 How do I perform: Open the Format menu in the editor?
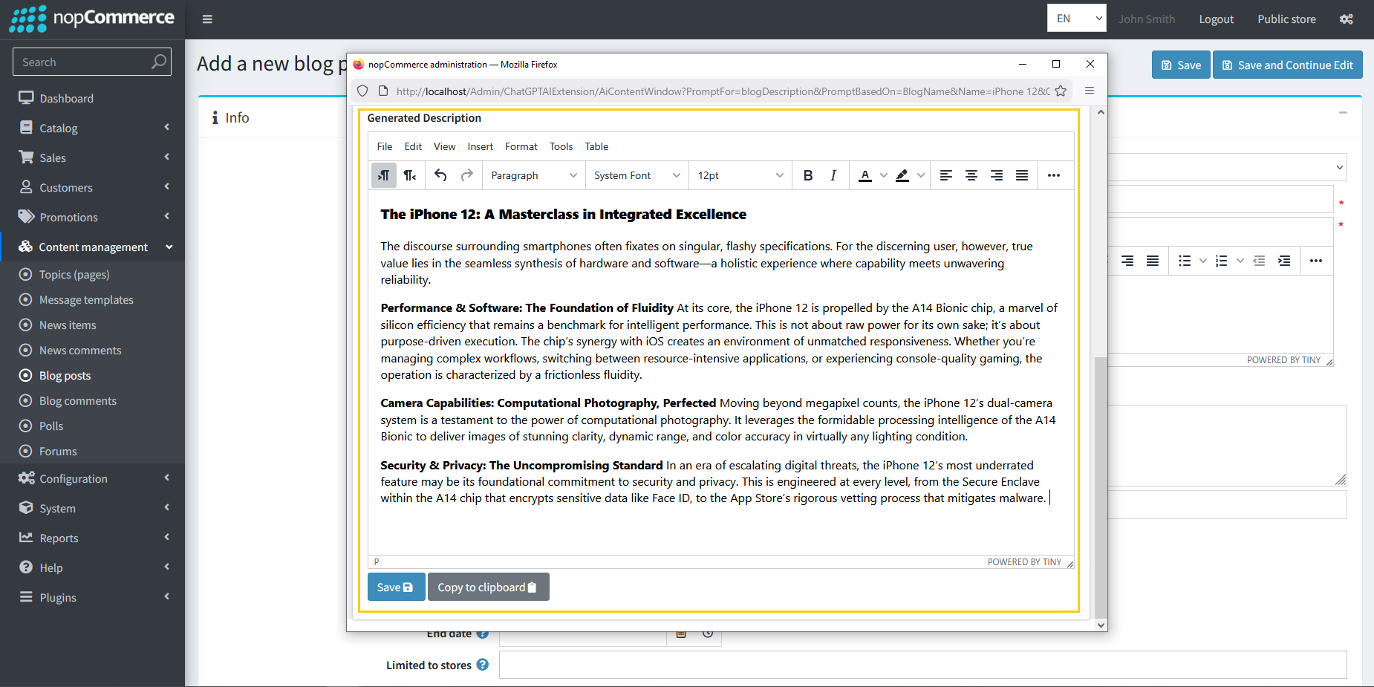pos(521,146)
